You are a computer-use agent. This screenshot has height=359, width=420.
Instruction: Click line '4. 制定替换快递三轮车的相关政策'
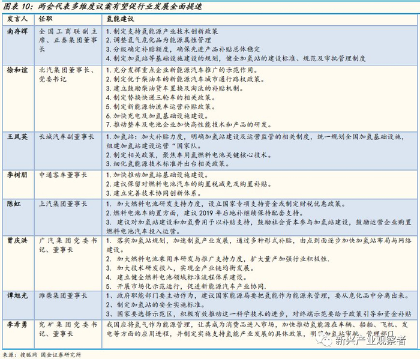tap(160, 97)
